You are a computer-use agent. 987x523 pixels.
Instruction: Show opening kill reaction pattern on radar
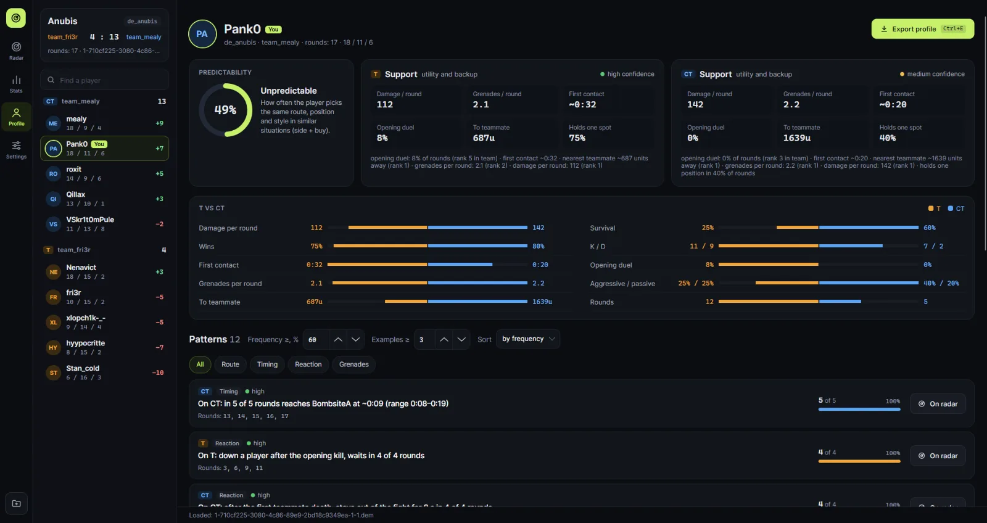(938, 456)
